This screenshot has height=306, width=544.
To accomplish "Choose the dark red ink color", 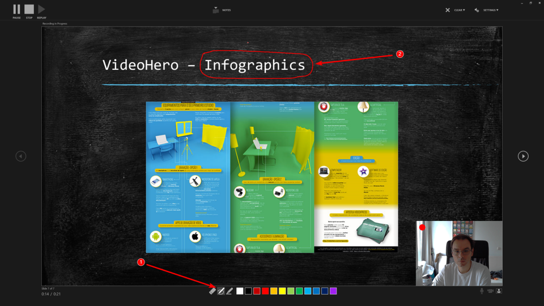I will click(x=257, y=291).
